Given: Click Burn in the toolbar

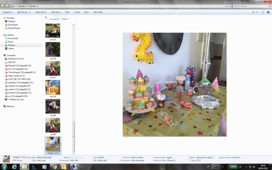Looking at the screenshot, I should pyautogui.click(x=86, y=12).
